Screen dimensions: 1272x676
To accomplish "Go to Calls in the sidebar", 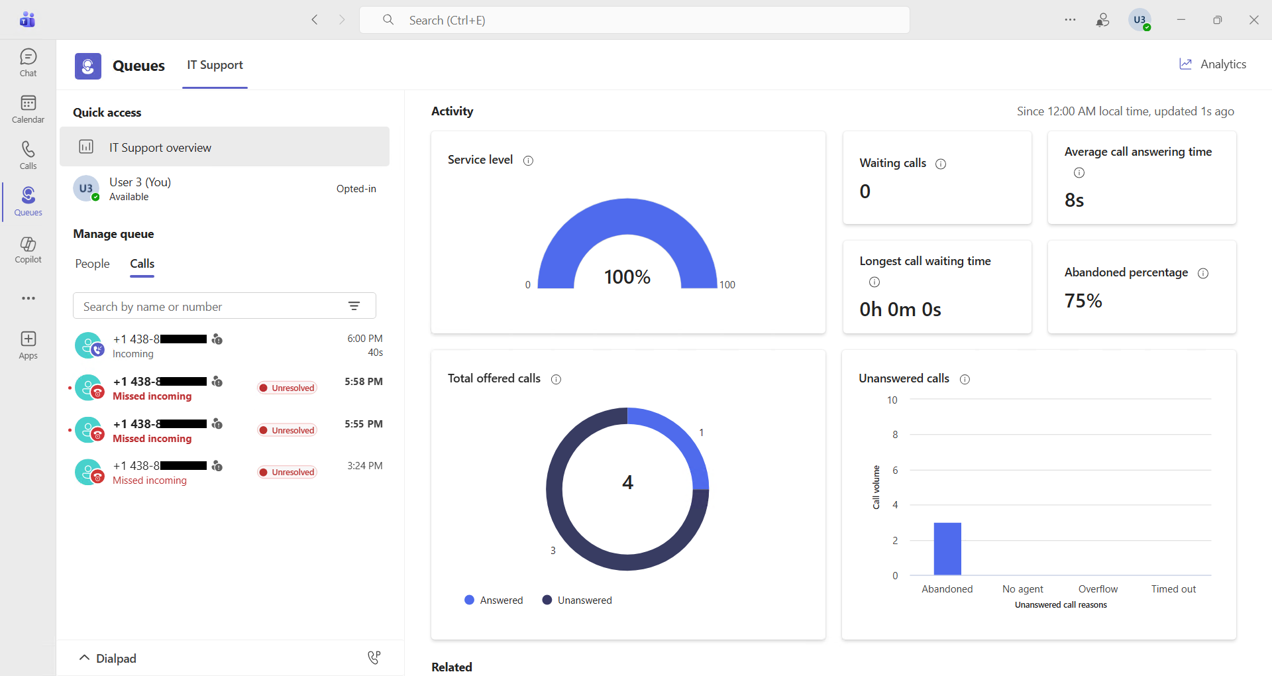I will pos(28,156).
